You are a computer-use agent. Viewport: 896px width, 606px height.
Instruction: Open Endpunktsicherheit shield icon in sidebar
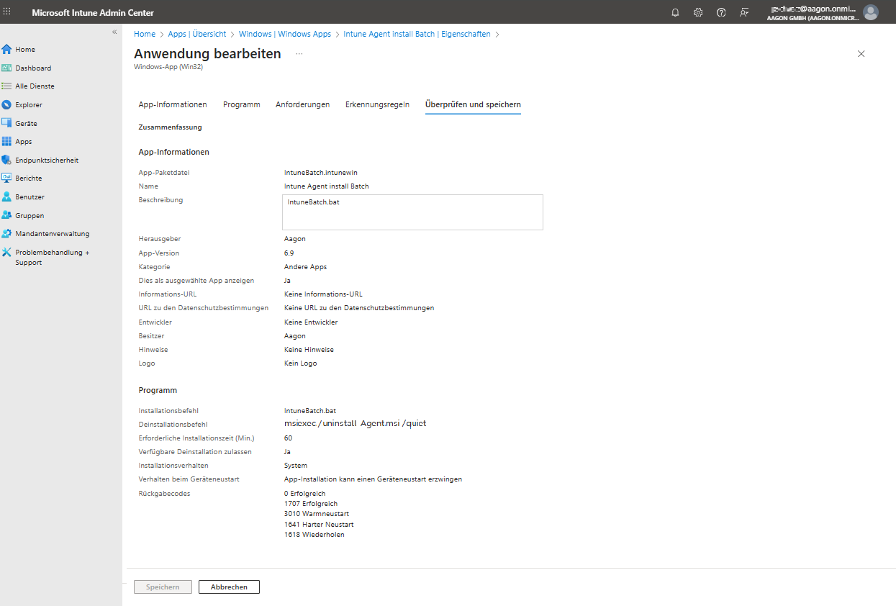(7, 160)
